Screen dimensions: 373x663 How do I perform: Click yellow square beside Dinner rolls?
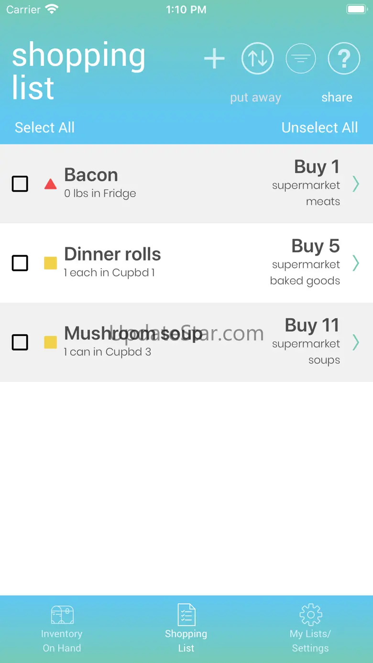(x=50, y=263)
